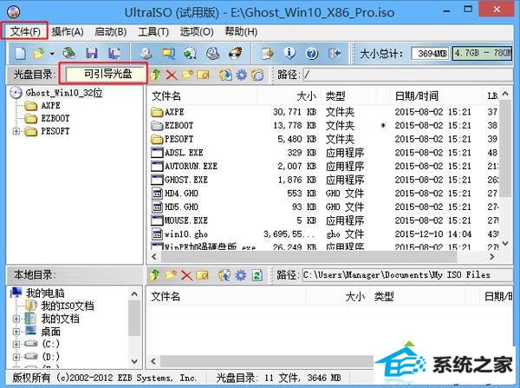This screenshot has height=388, width=520.
Task: Expand the (D:) drive node
Action: tap(16, 357)
